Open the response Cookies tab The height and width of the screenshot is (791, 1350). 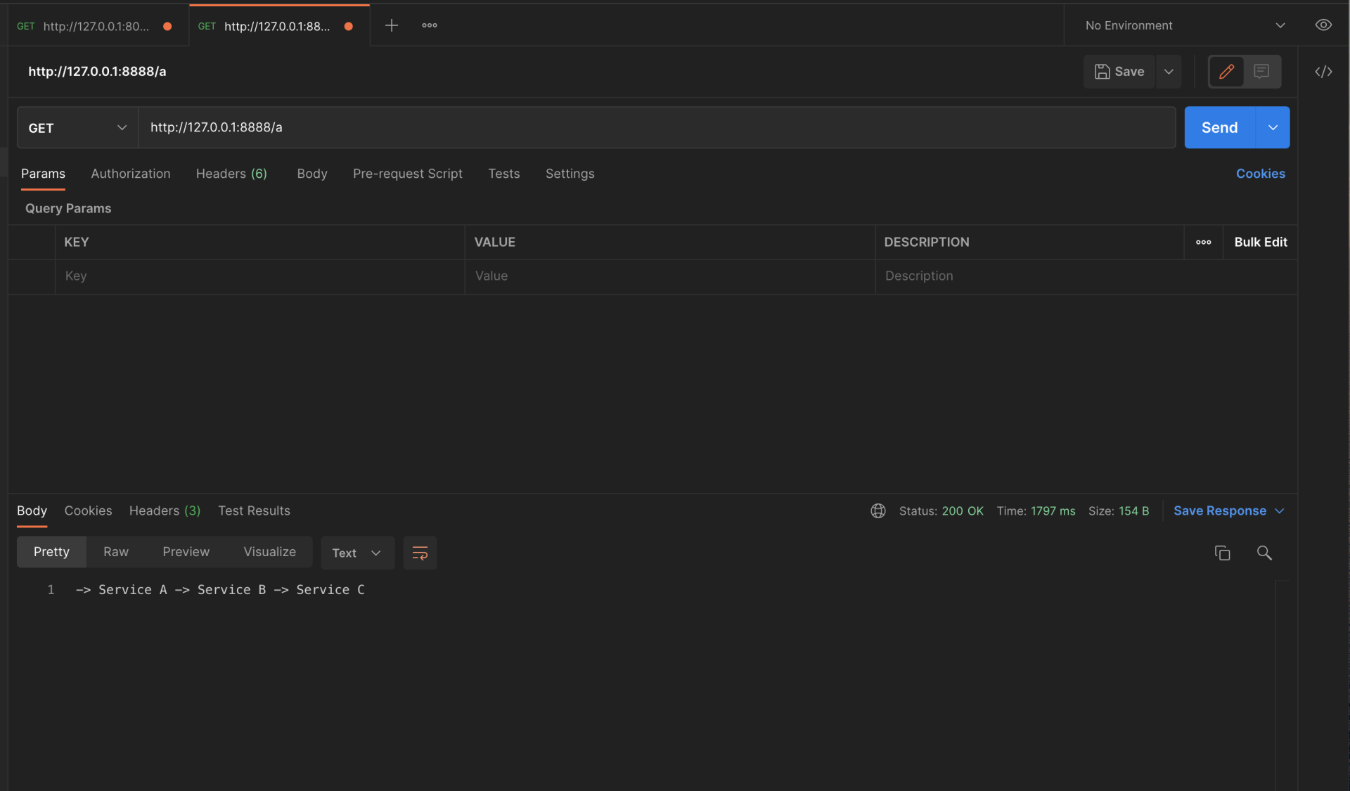88,511
